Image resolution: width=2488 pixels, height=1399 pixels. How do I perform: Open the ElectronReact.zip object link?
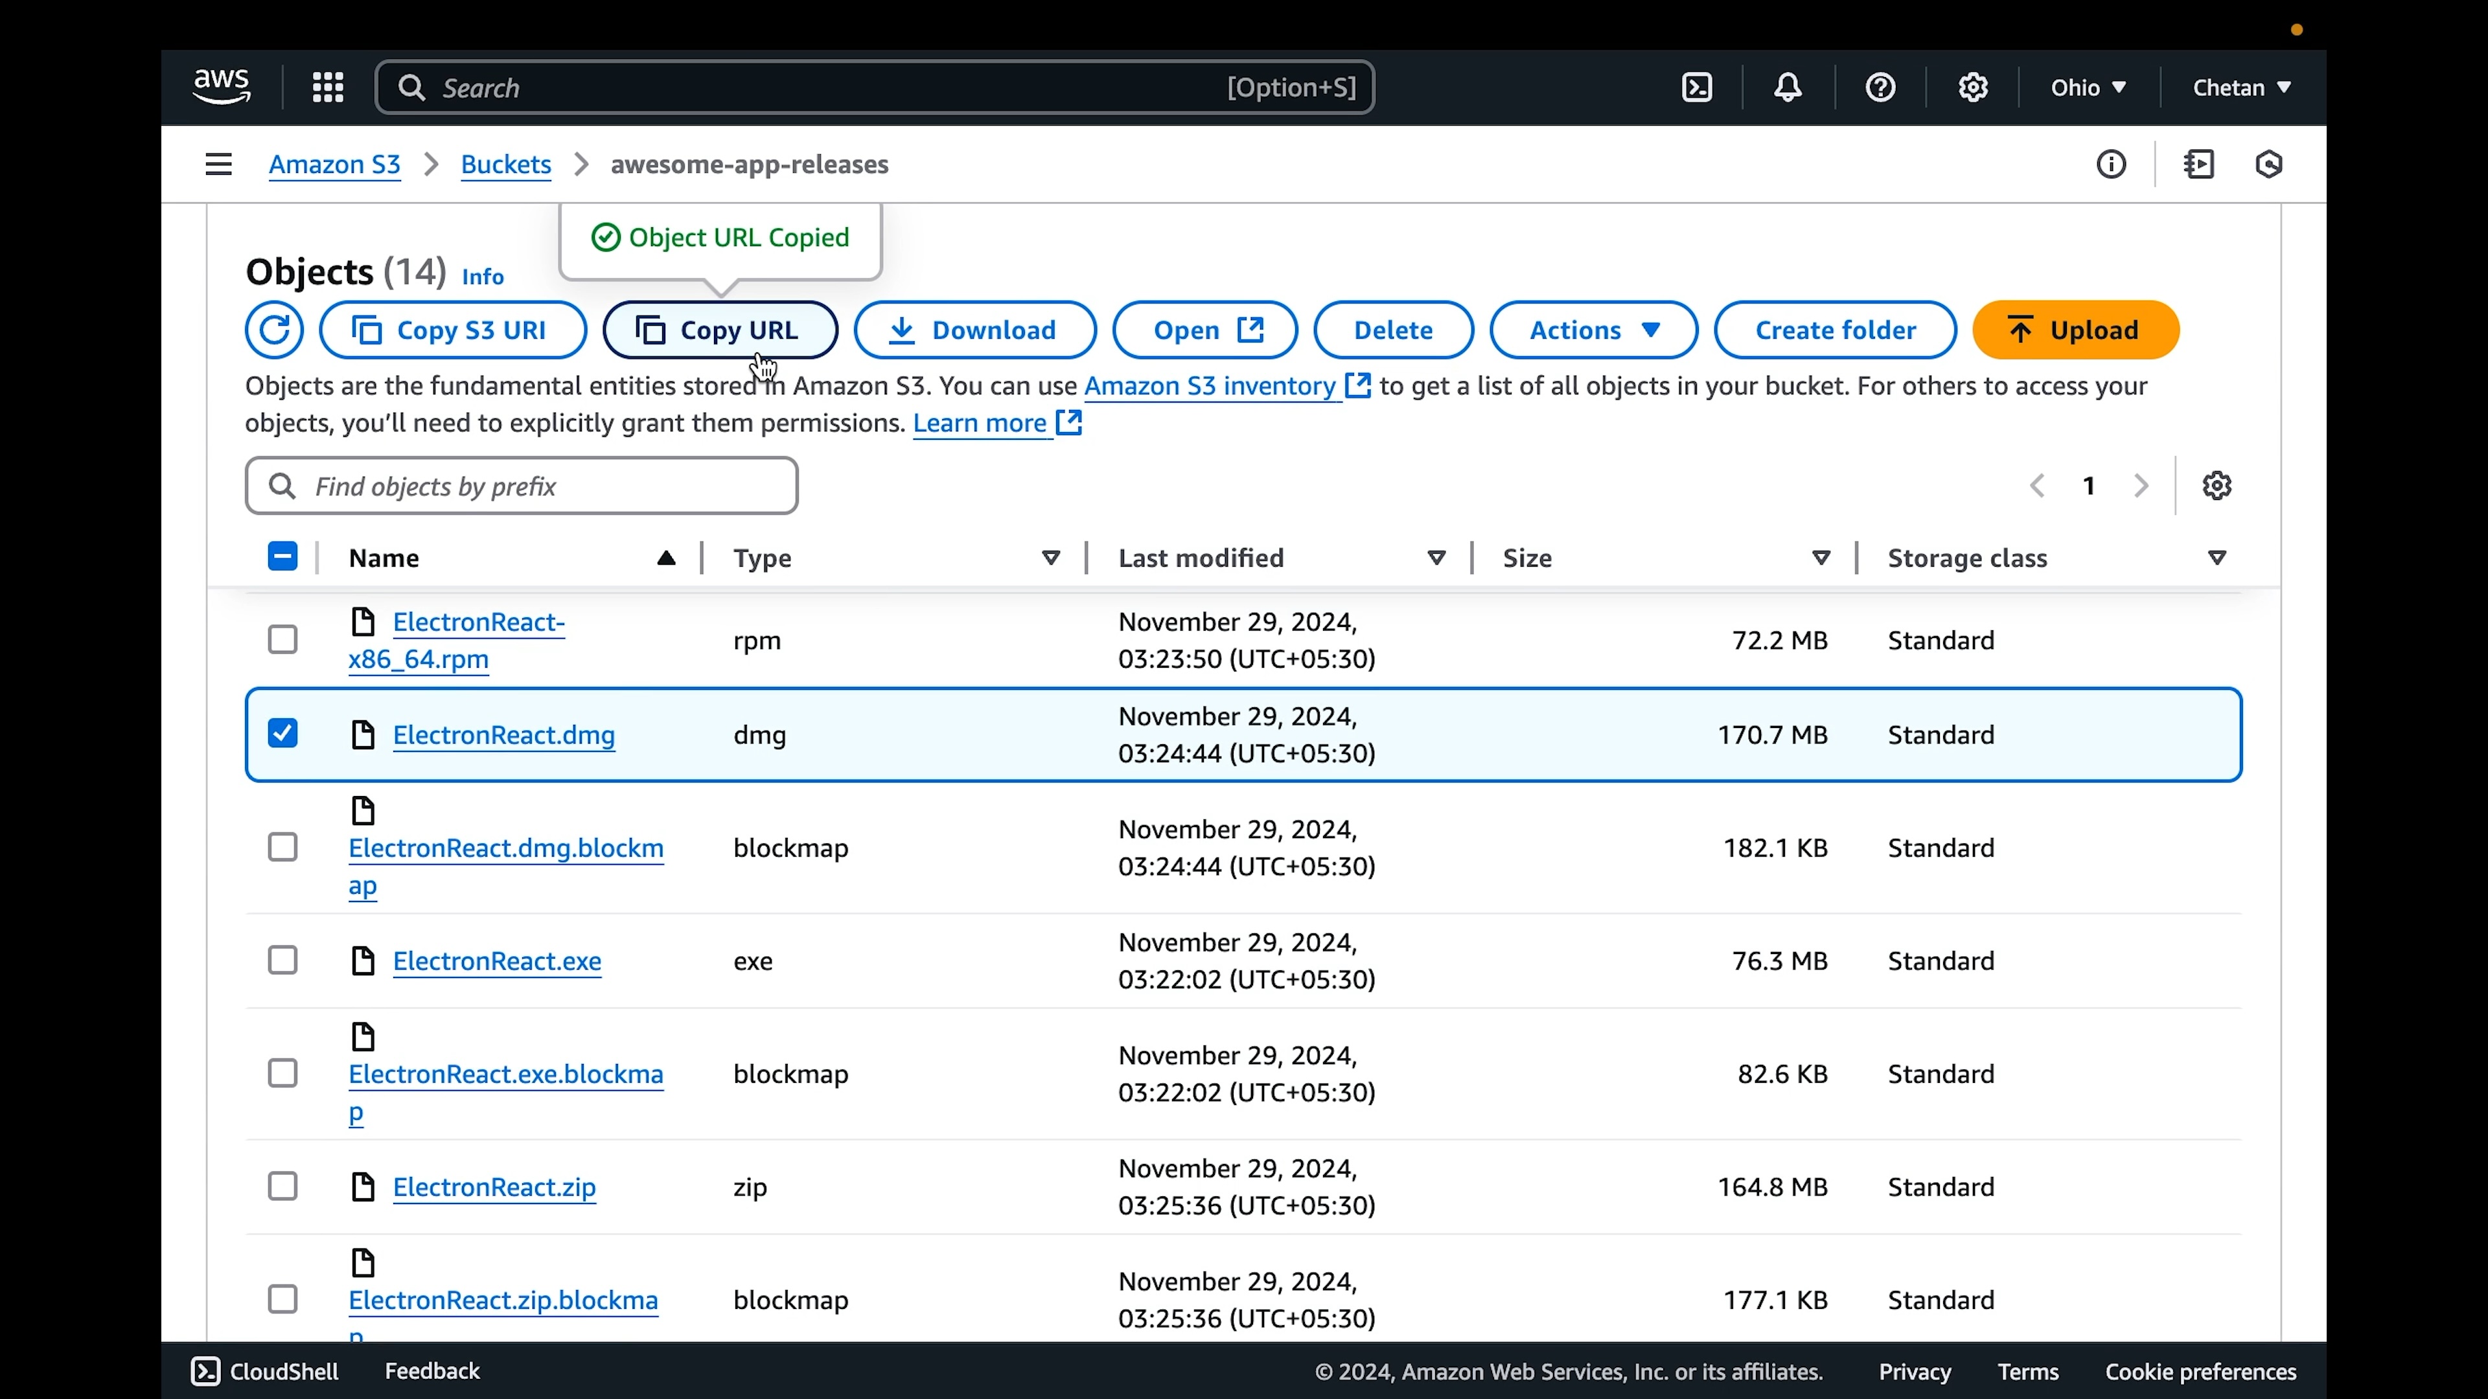494,1187
